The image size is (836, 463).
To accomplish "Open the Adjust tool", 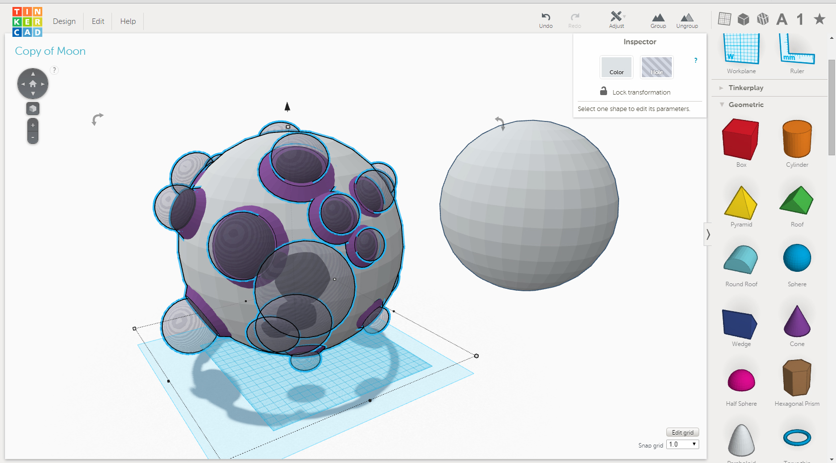I will [x=617, y=20].
